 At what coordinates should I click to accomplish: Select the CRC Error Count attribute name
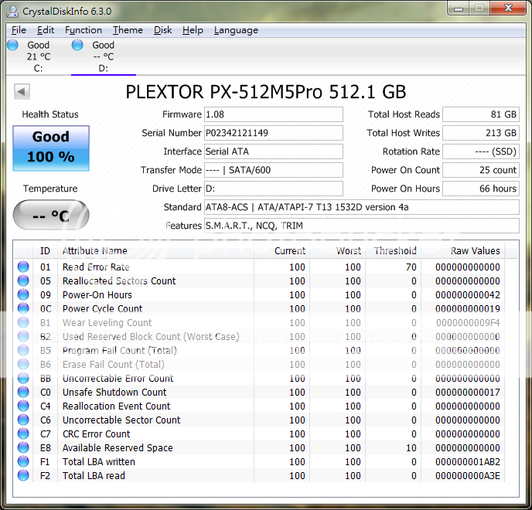pos(96,434)
